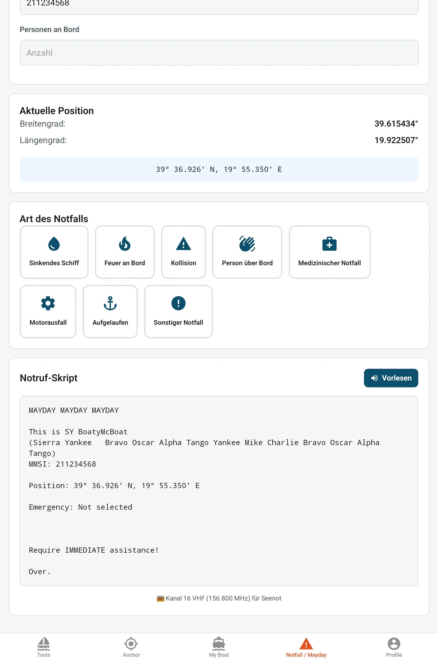The width and height of the screenshot is (438, 659).
Task: Choose the Feuer an Bord label
Action: tap(125, 263)
